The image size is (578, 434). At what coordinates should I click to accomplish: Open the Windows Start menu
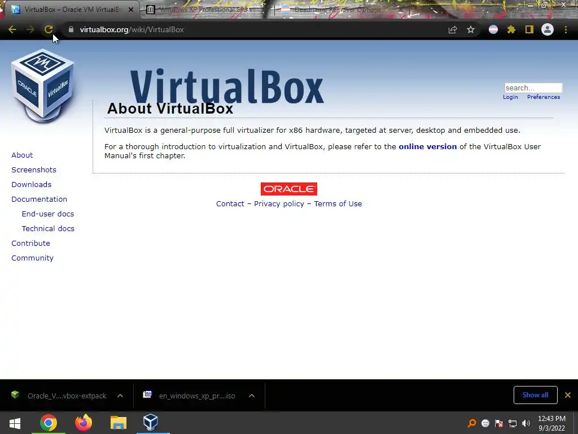tap(15, 423)
